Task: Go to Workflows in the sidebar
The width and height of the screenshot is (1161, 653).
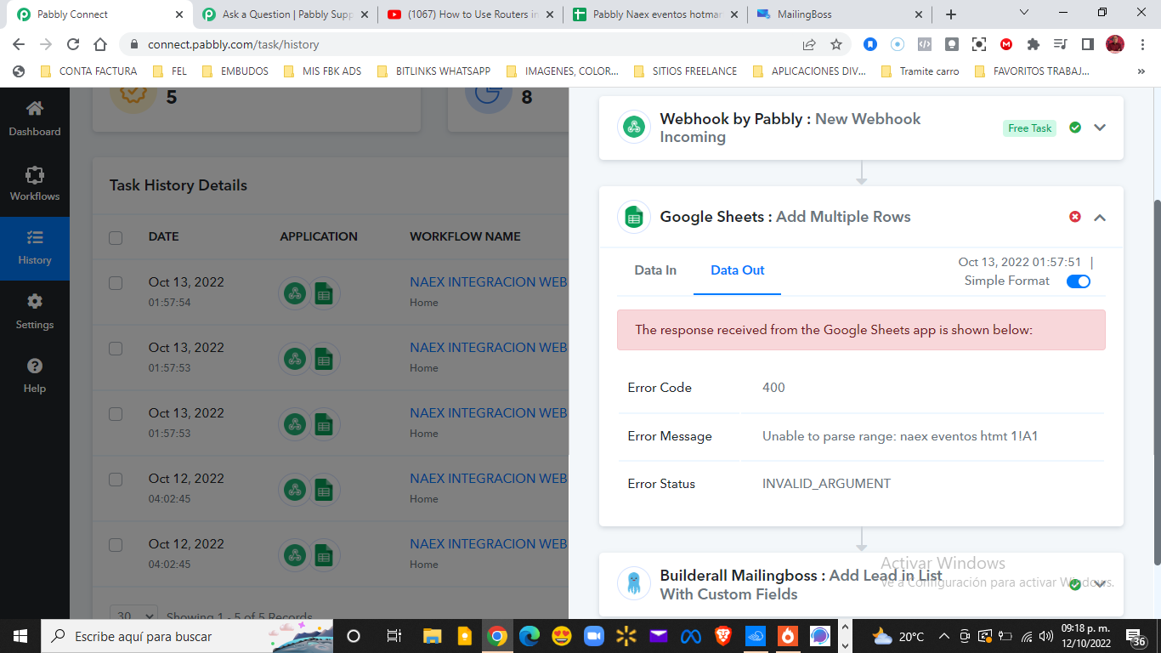Action: pos(35,184)
